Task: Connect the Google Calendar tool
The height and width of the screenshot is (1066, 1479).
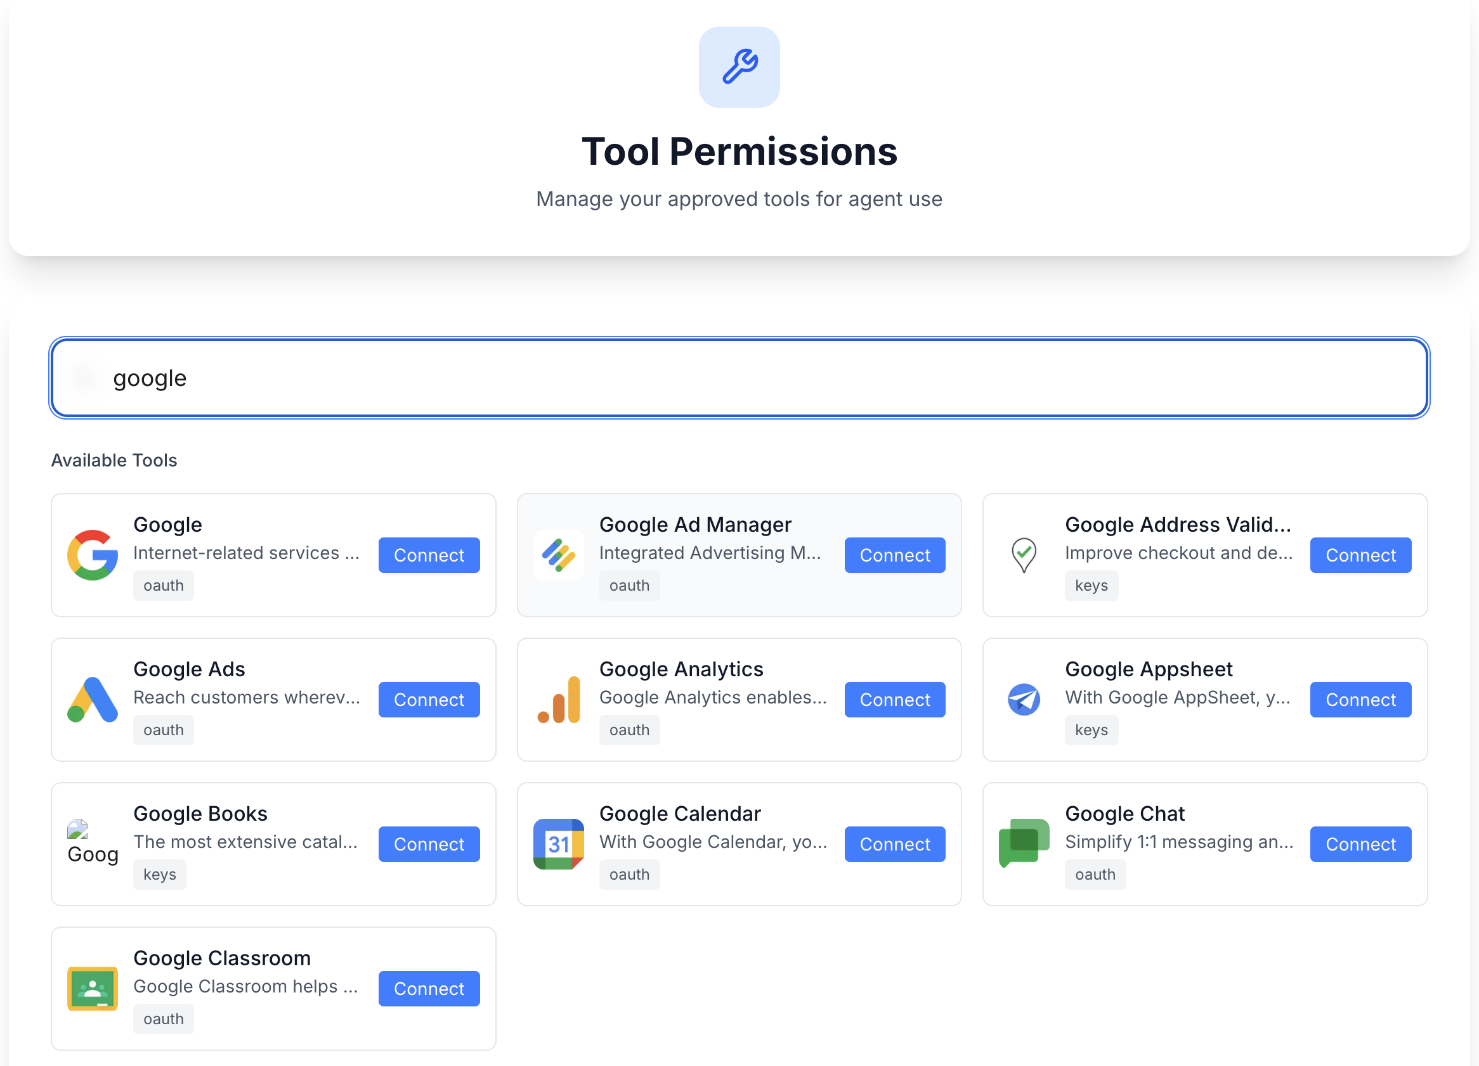Action: click(894, 844)
